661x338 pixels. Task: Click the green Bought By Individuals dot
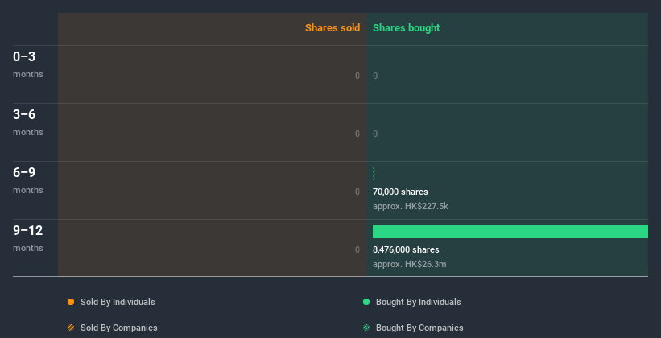pos(366,302)
